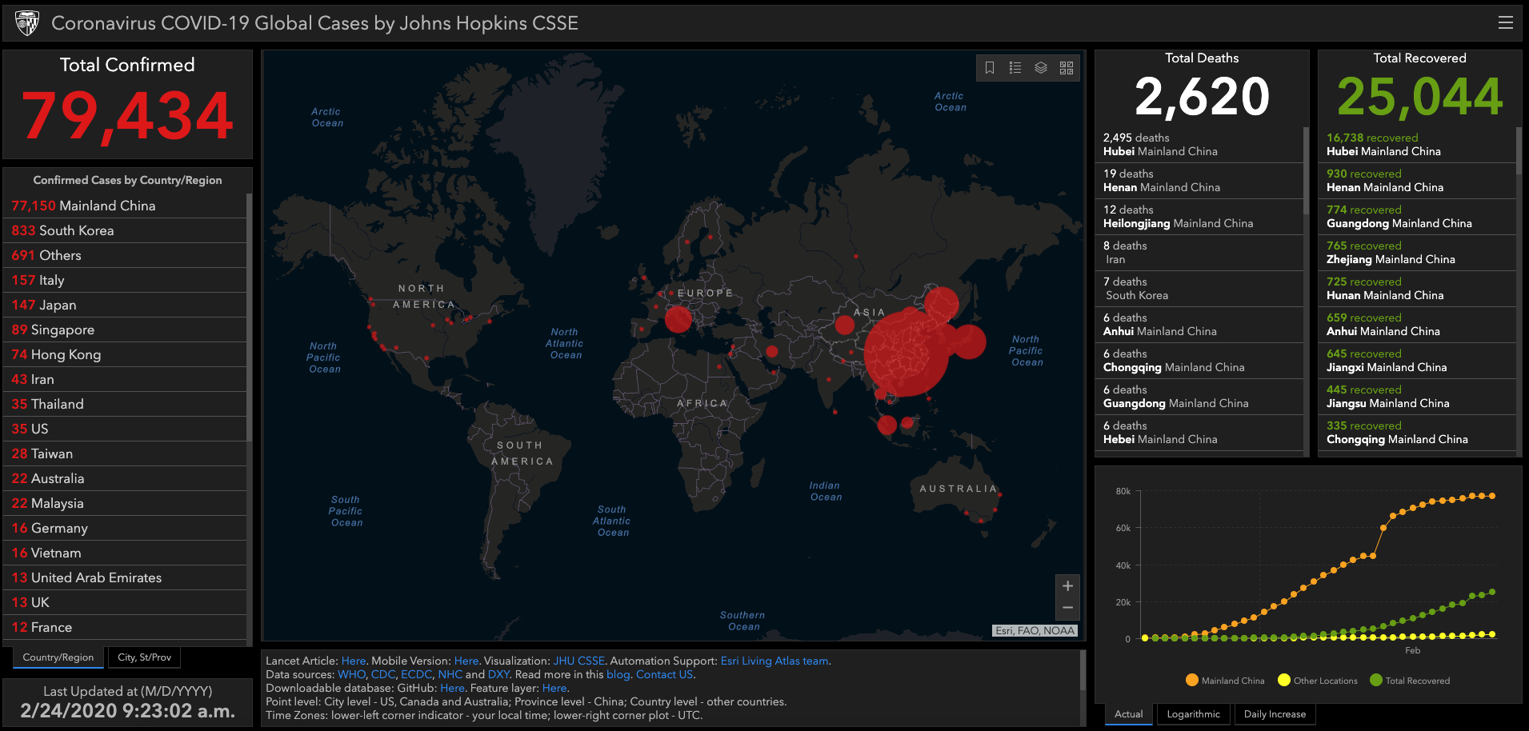This screenshot has height=731, width=1529.
Task: Open the basemap gallery grid icon
Action: point(1067,68)
